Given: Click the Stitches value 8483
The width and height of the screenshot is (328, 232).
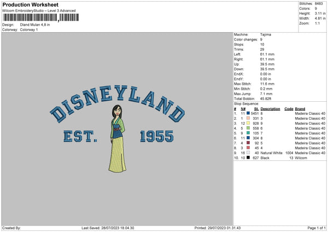Looking at the screenshot, I should pyautogui.click(x=320, y=3).
